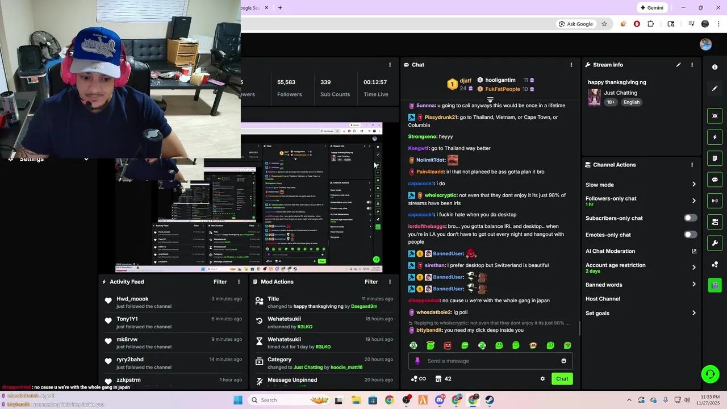Click Host Channel action

coord(603,299)
